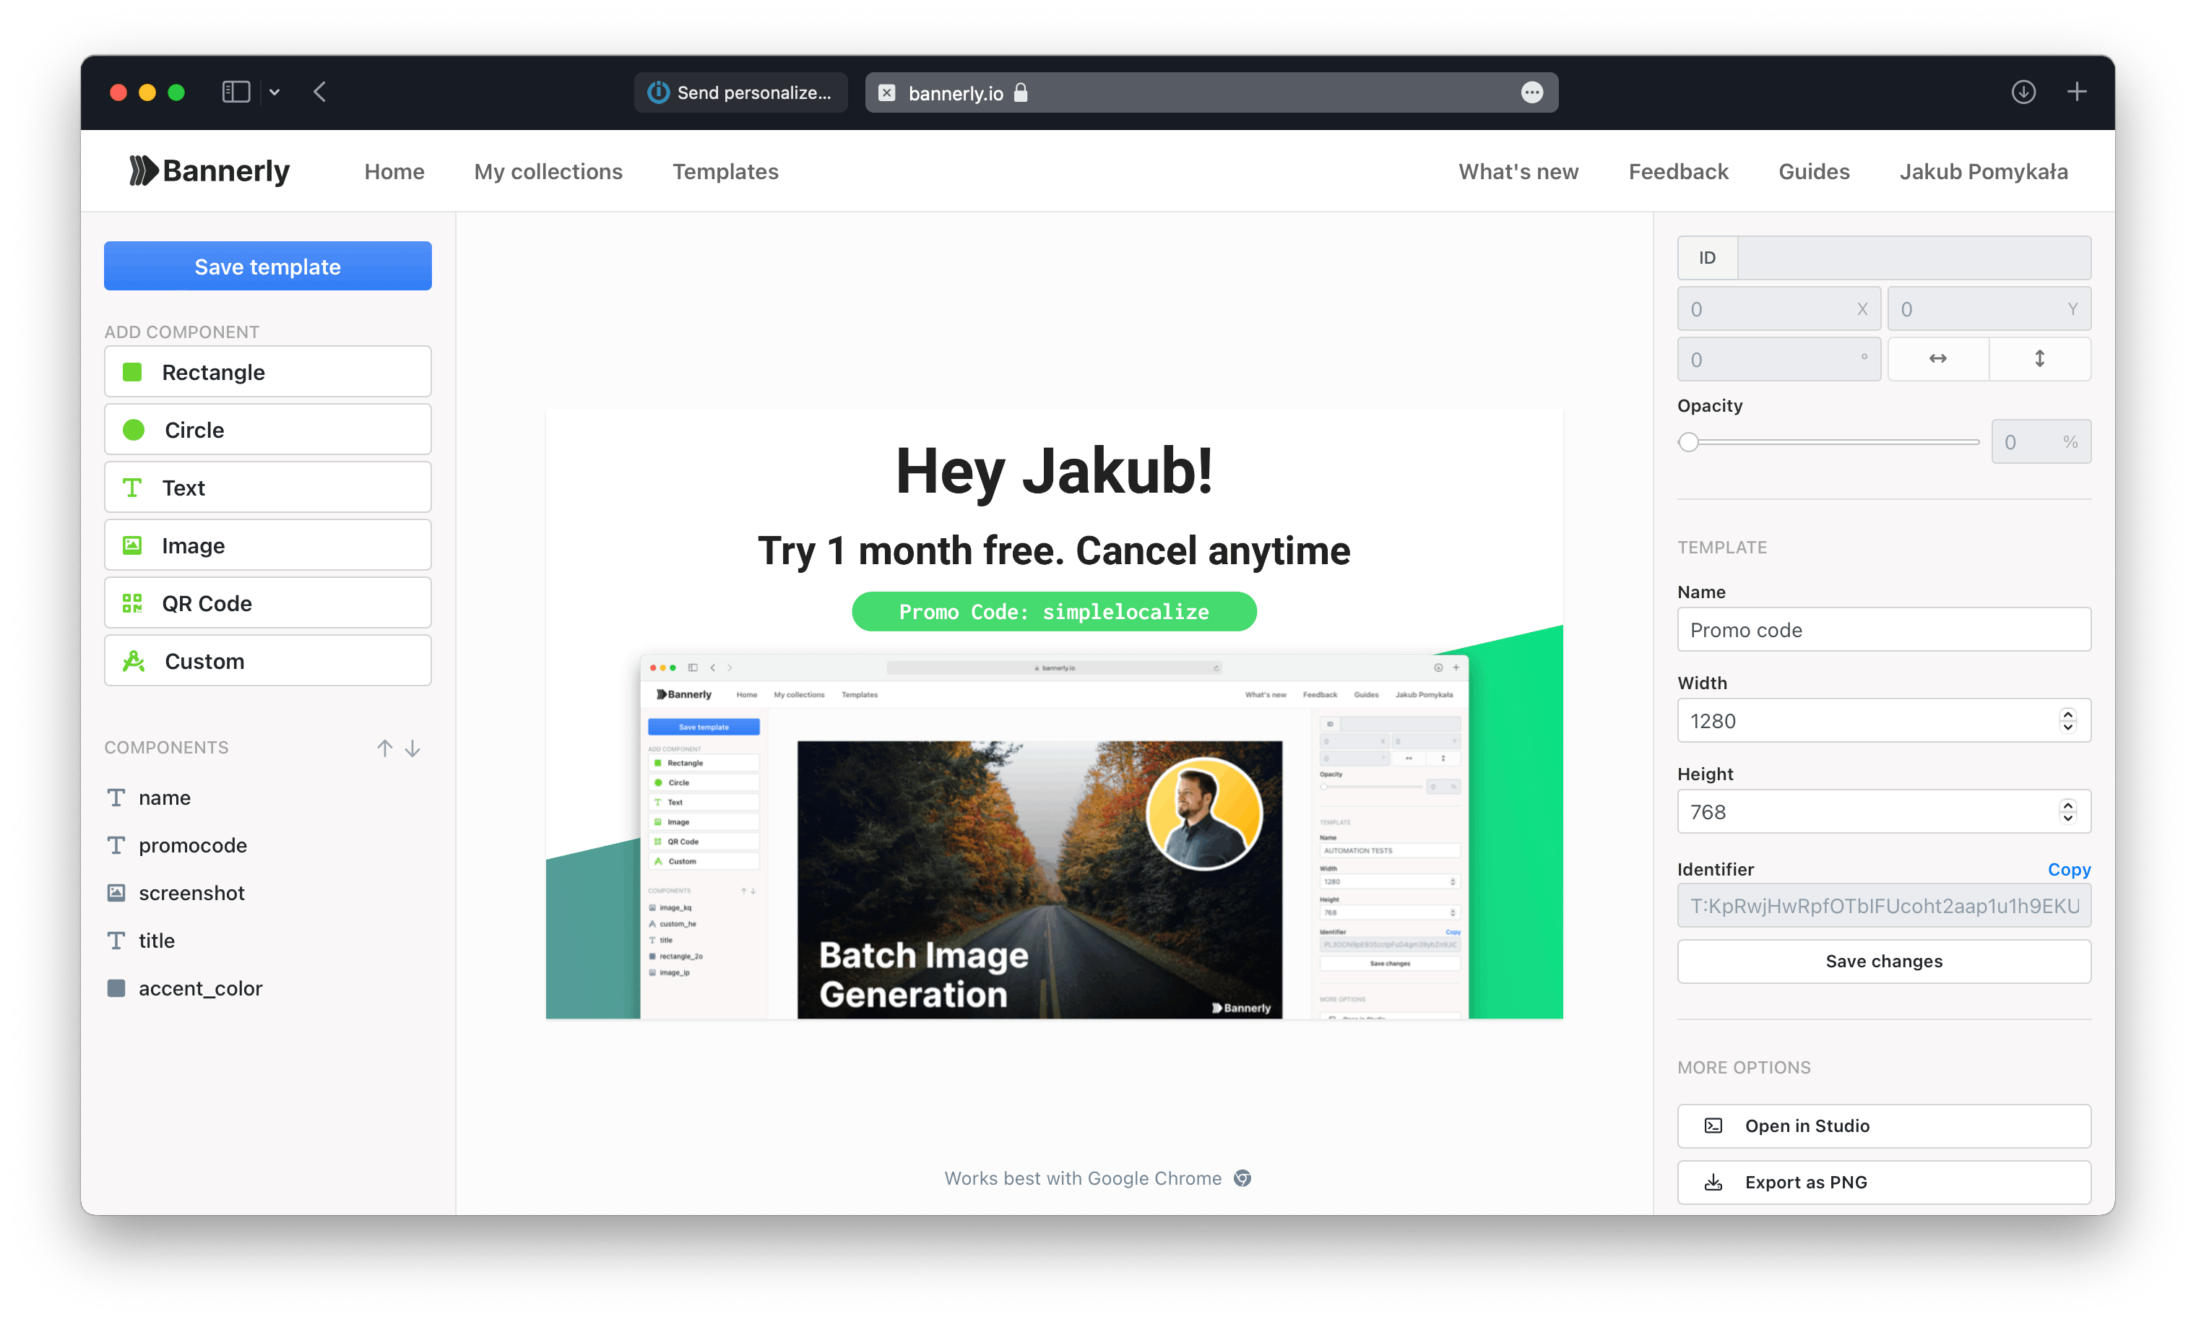Click the rotation degrees field
The height and width of the screenshot is (1322, 2196).
tap(1778, 359)
